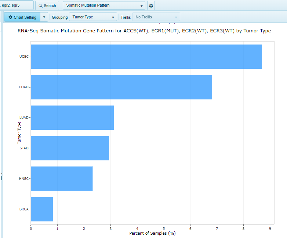
Task: Open Chart Setting
Action: coord(22,17)
